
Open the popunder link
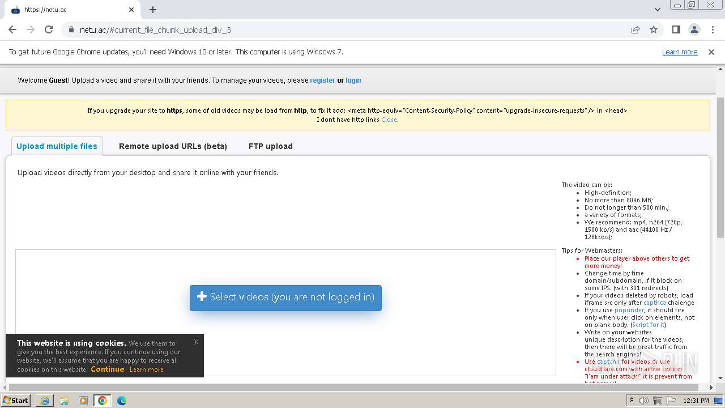point(629,310)
